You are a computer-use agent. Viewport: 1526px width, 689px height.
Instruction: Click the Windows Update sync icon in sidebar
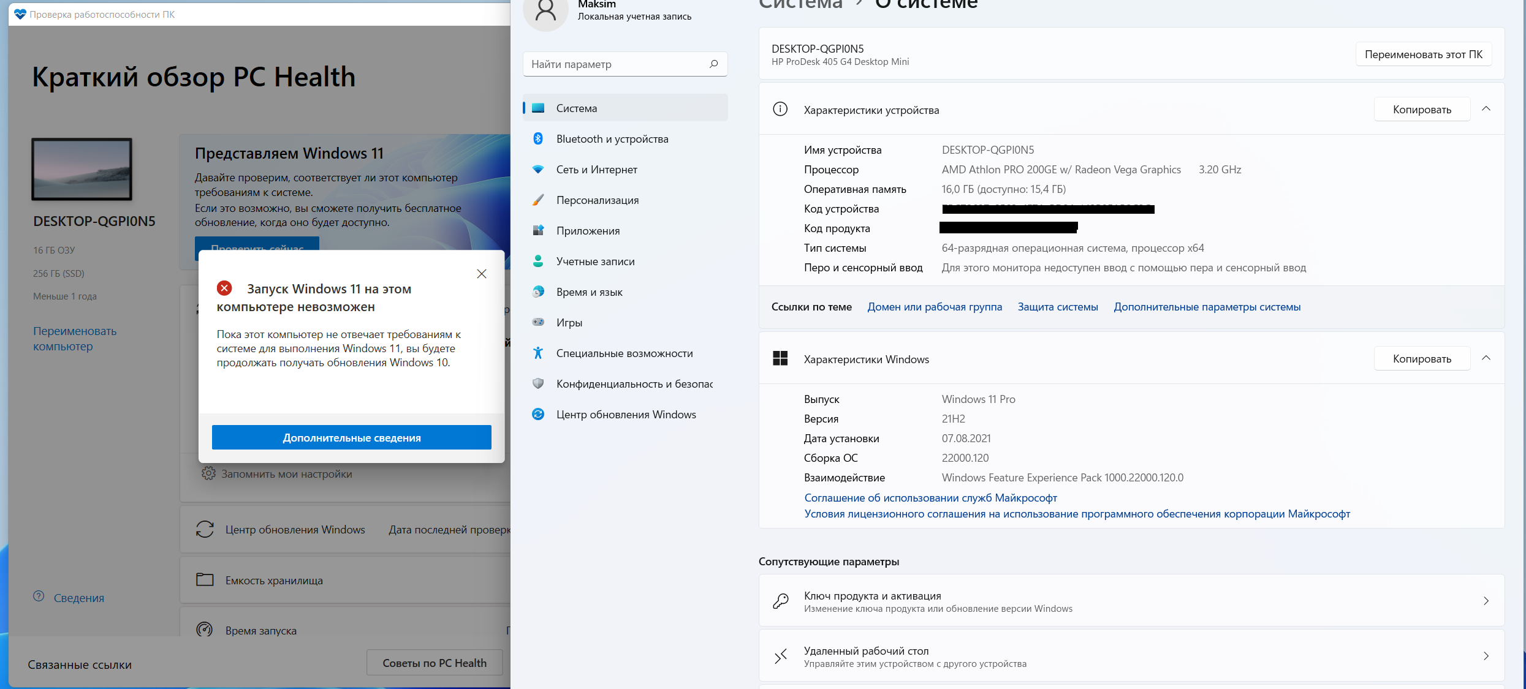click(538, 414)
